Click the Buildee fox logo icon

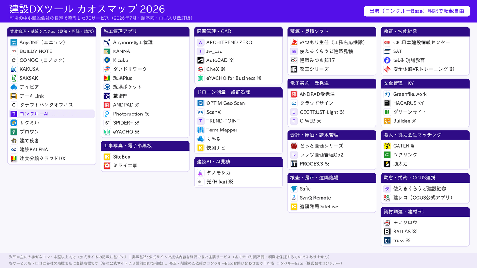[387, 121]
